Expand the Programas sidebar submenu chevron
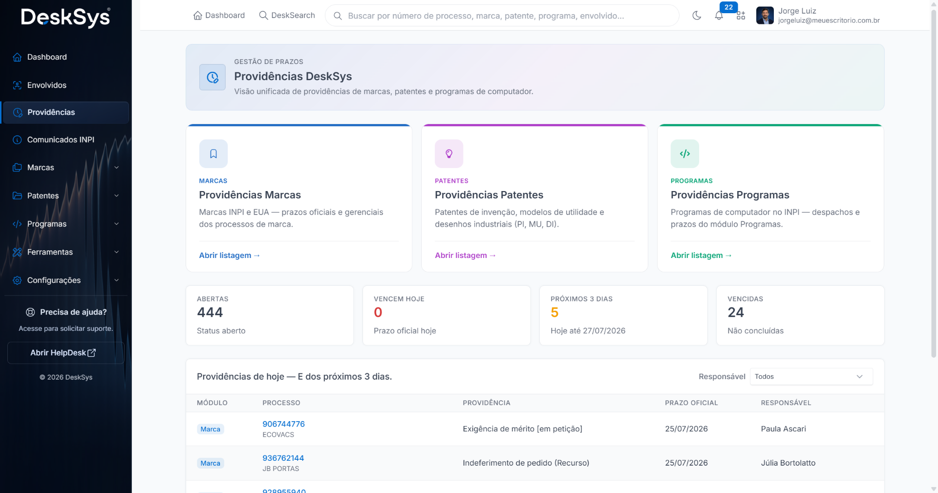938x493 pixels. (x=117, y=224)
